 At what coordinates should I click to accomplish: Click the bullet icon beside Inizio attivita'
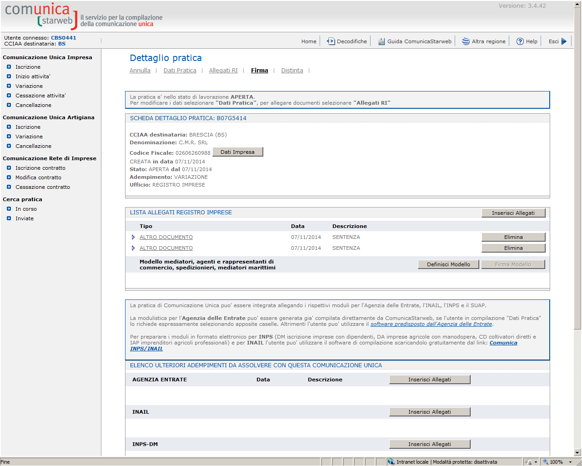[9, 76]
